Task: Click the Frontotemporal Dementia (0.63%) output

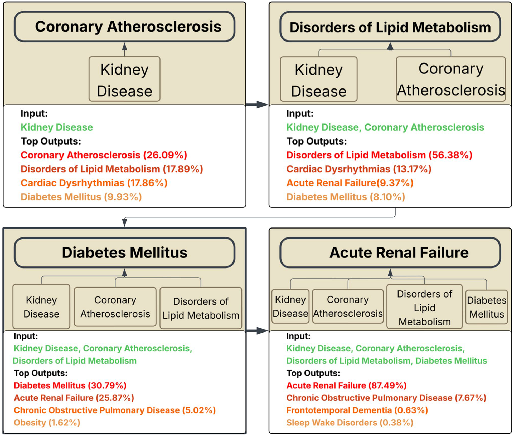Action: 357,410
